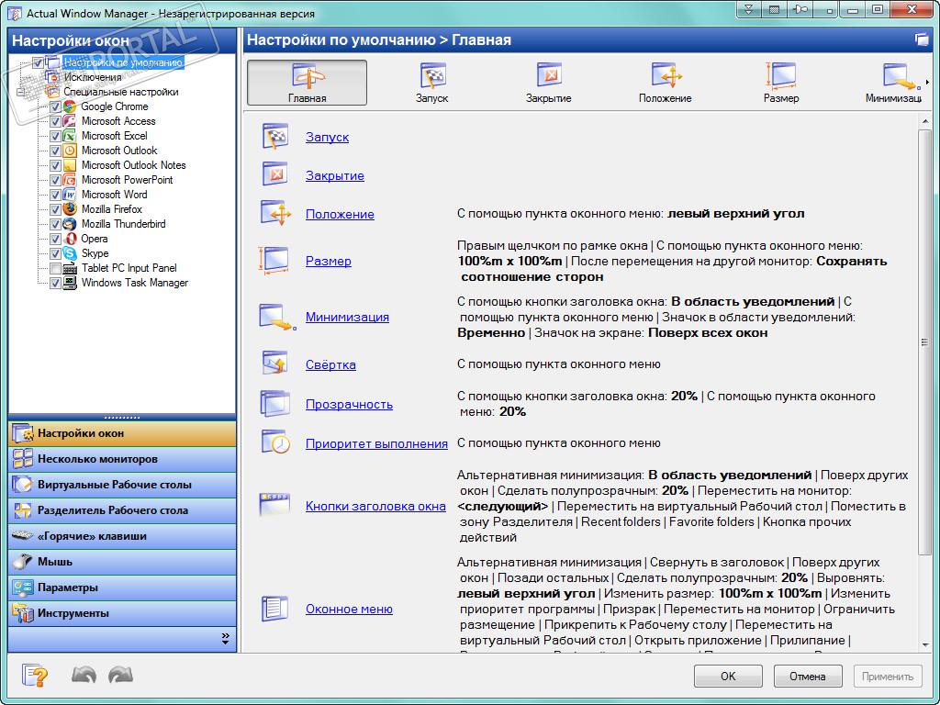This screenshot has height=705, width=940.
Task: Open the Мышь sidebar section
Action: 122,563
